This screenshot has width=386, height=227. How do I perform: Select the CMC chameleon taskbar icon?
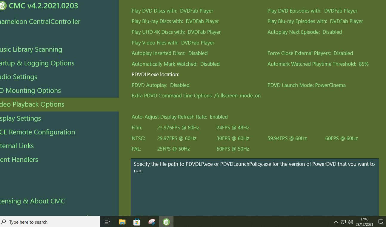pyautogui.click(x=166, y=222)
